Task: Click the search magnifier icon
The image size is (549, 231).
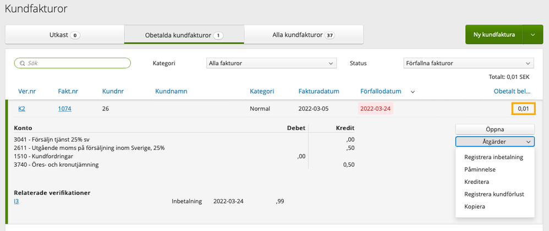Action: pyautogui.click(x=22, y=63)
